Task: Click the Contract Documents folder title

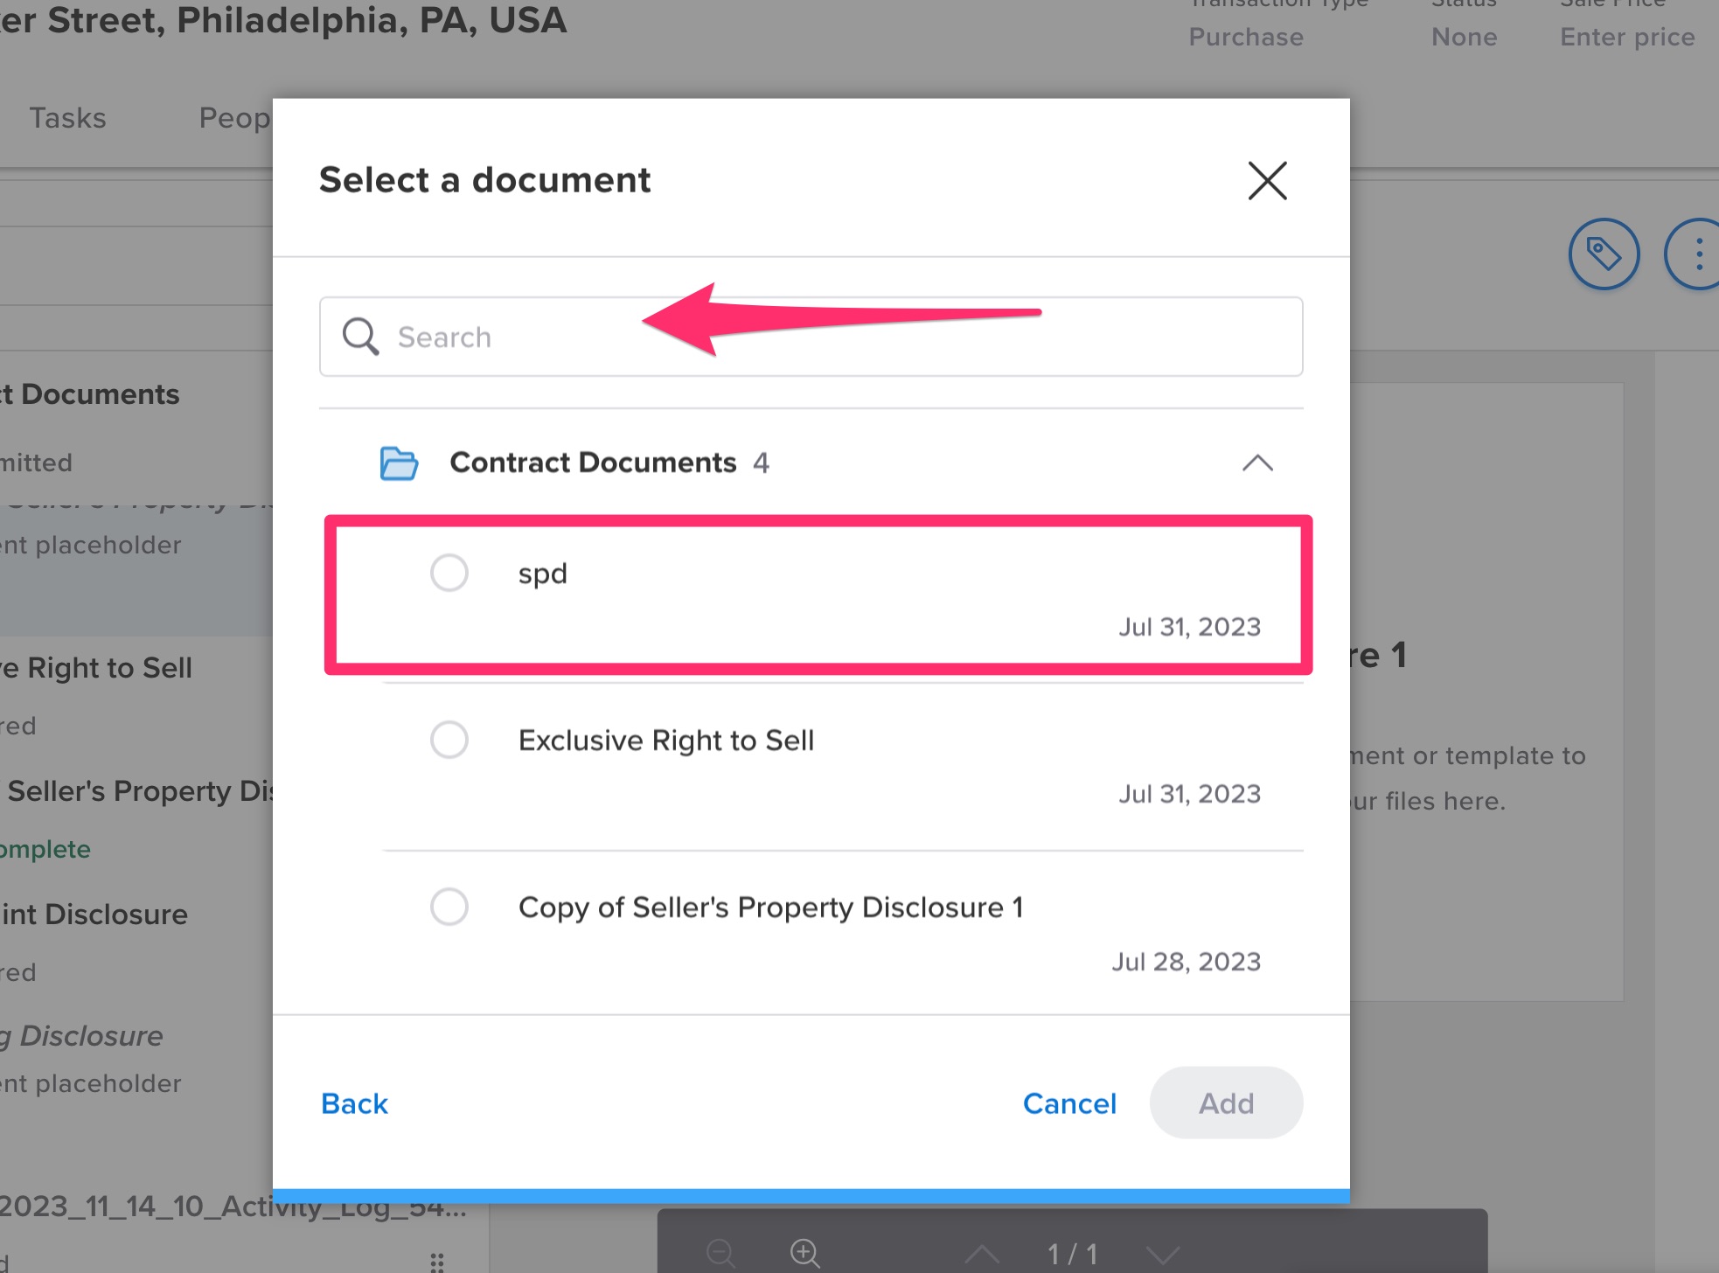Action: (593, 463)
